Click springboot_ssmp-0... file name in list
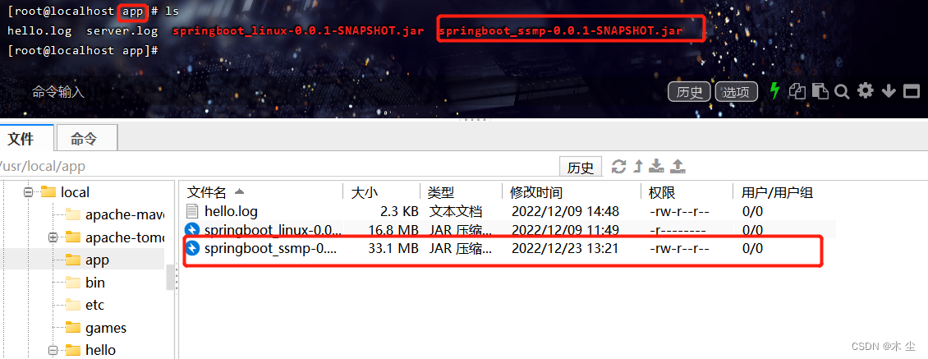This screenshot has height=359, width=928. click(270, 249)
